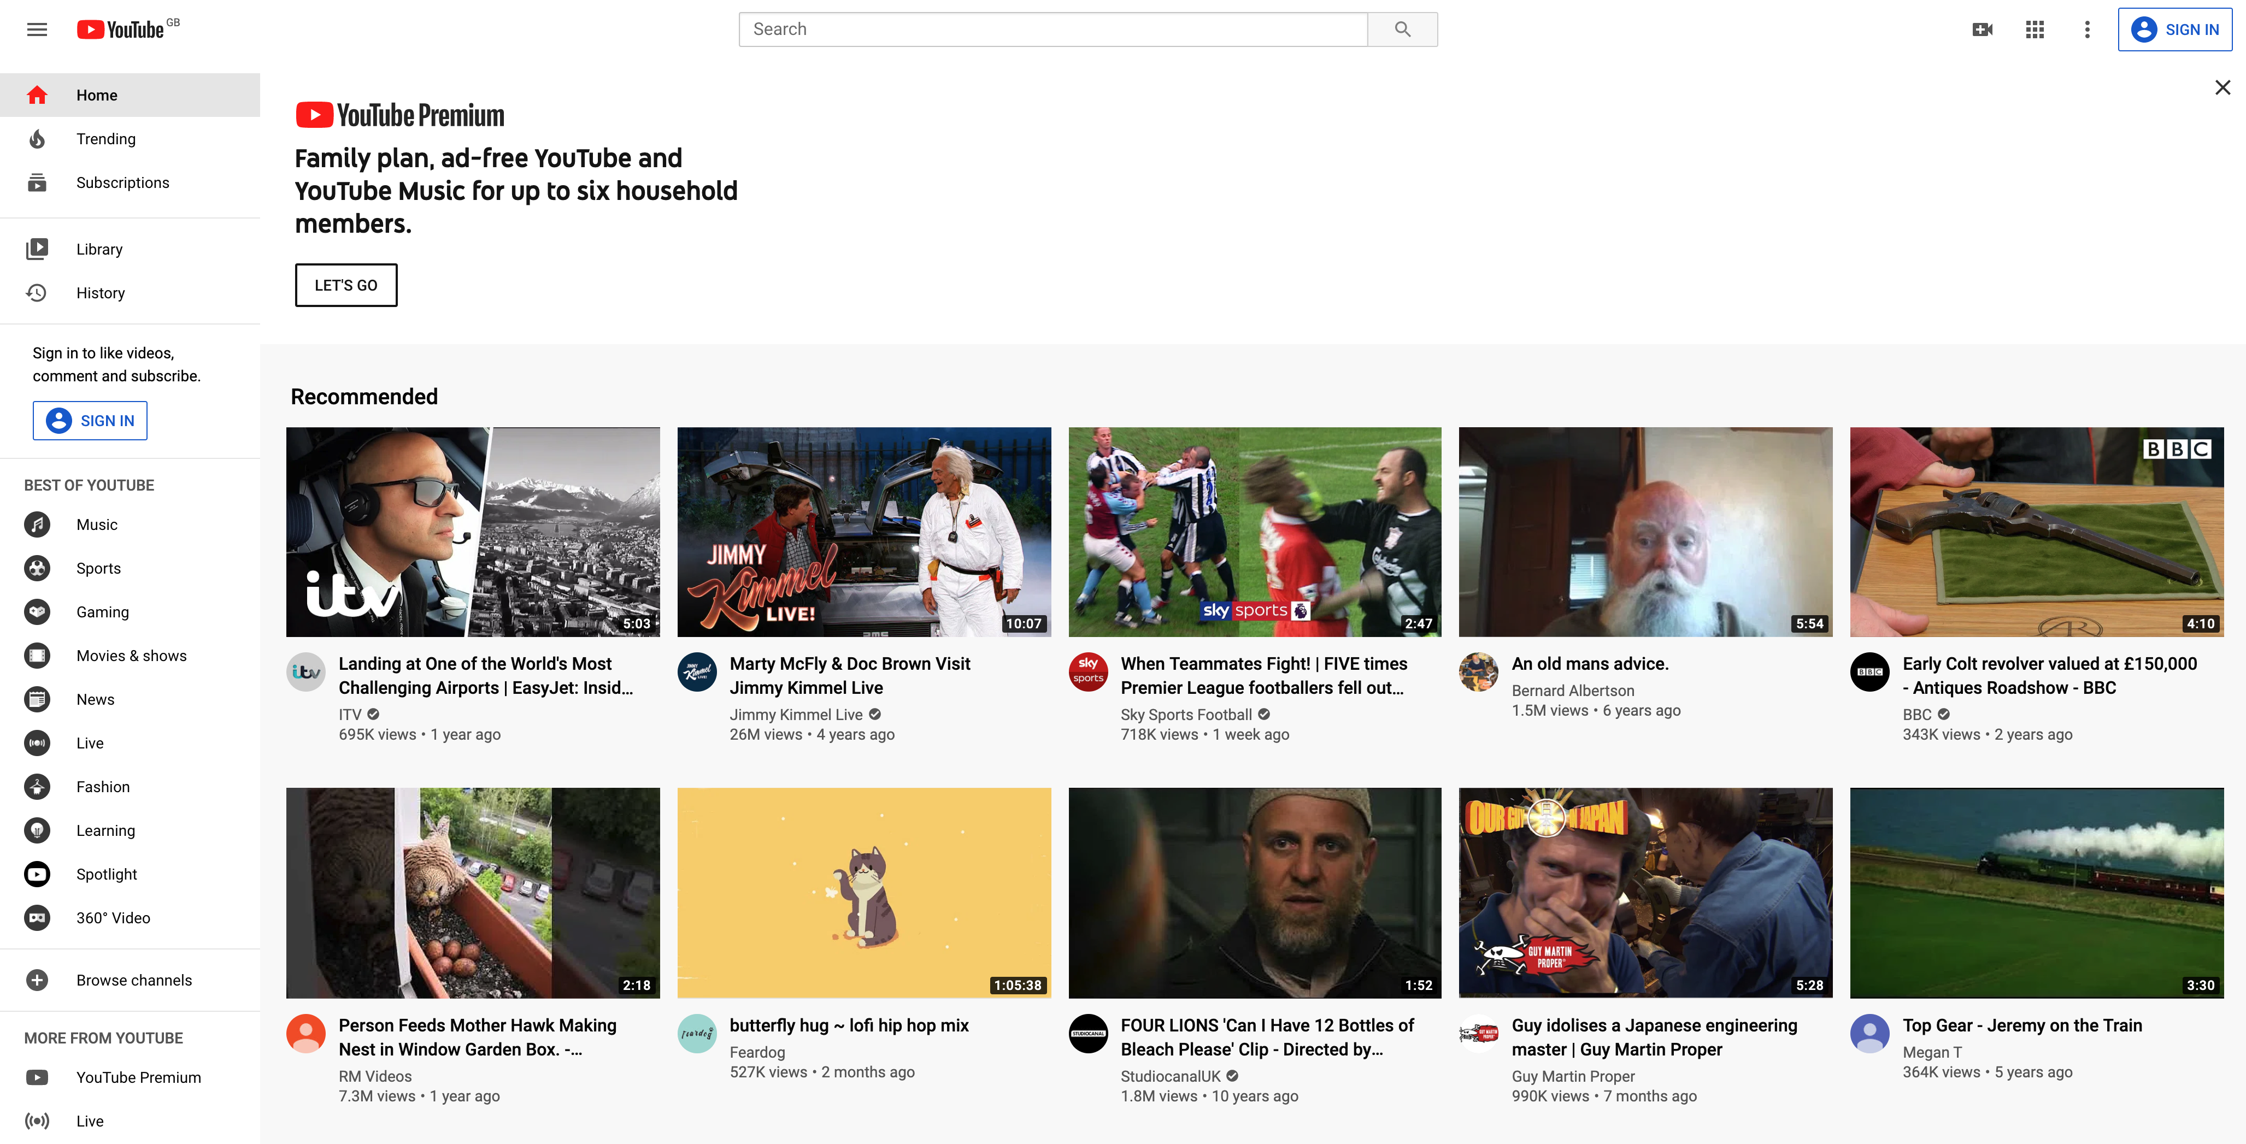The width and height of the screenshot is (2246, 1144).
Task: Click the Fashion hanger icon
Action: pyautogui.click(x=37, y=786)
